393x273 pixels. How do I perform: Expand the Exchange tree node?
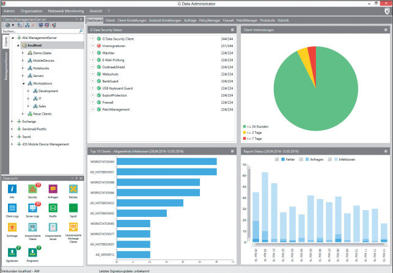click(x=12, y=122)
